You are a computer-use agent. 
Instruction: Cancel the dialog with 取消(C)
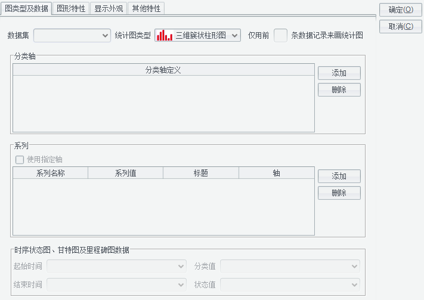pyautogui.click(x=401, y=26)
